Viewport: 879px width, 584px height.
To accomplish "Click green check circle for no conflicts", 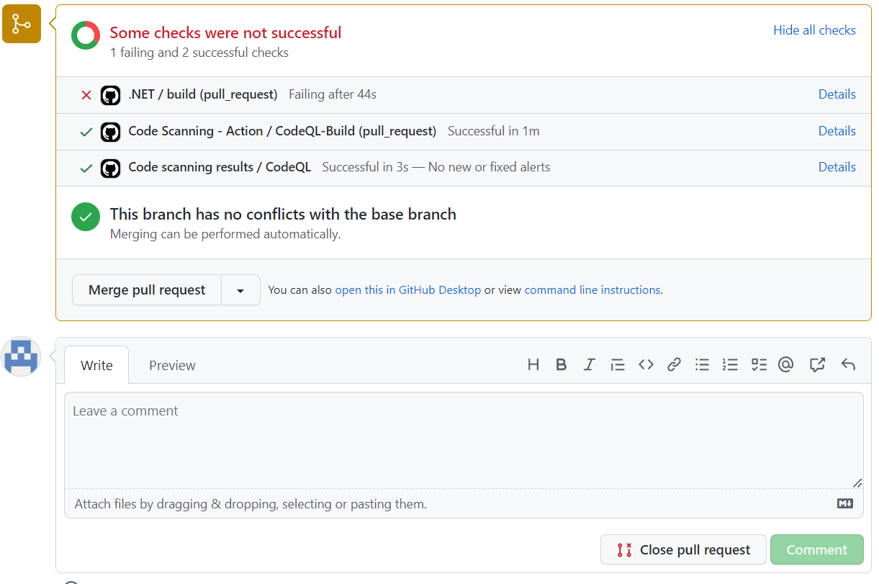I will 86,217.
